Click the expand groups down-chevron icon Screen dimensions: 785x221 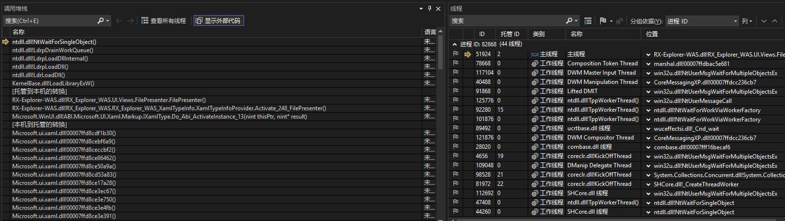(x=763, y=21)
